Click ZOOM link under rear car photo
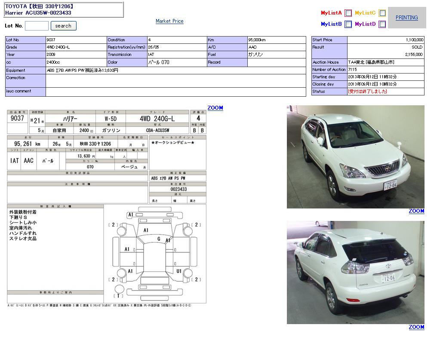Screen dimensions: 440x340 (x=416, y=327)
